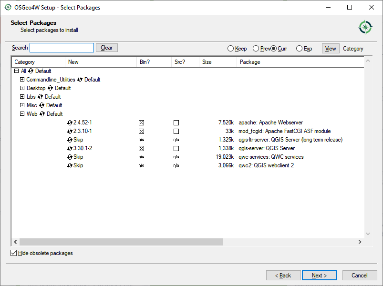Select the Keep radio button
The image size is (383, 286).
(x=231, y=48)
